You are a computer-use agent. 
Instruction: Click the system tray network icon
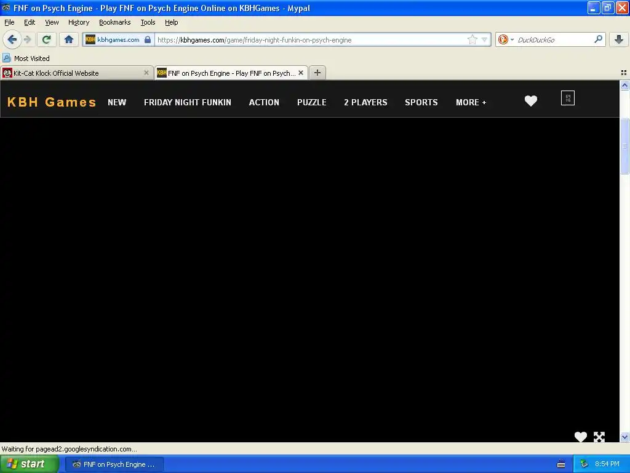[x=584, y=464]
